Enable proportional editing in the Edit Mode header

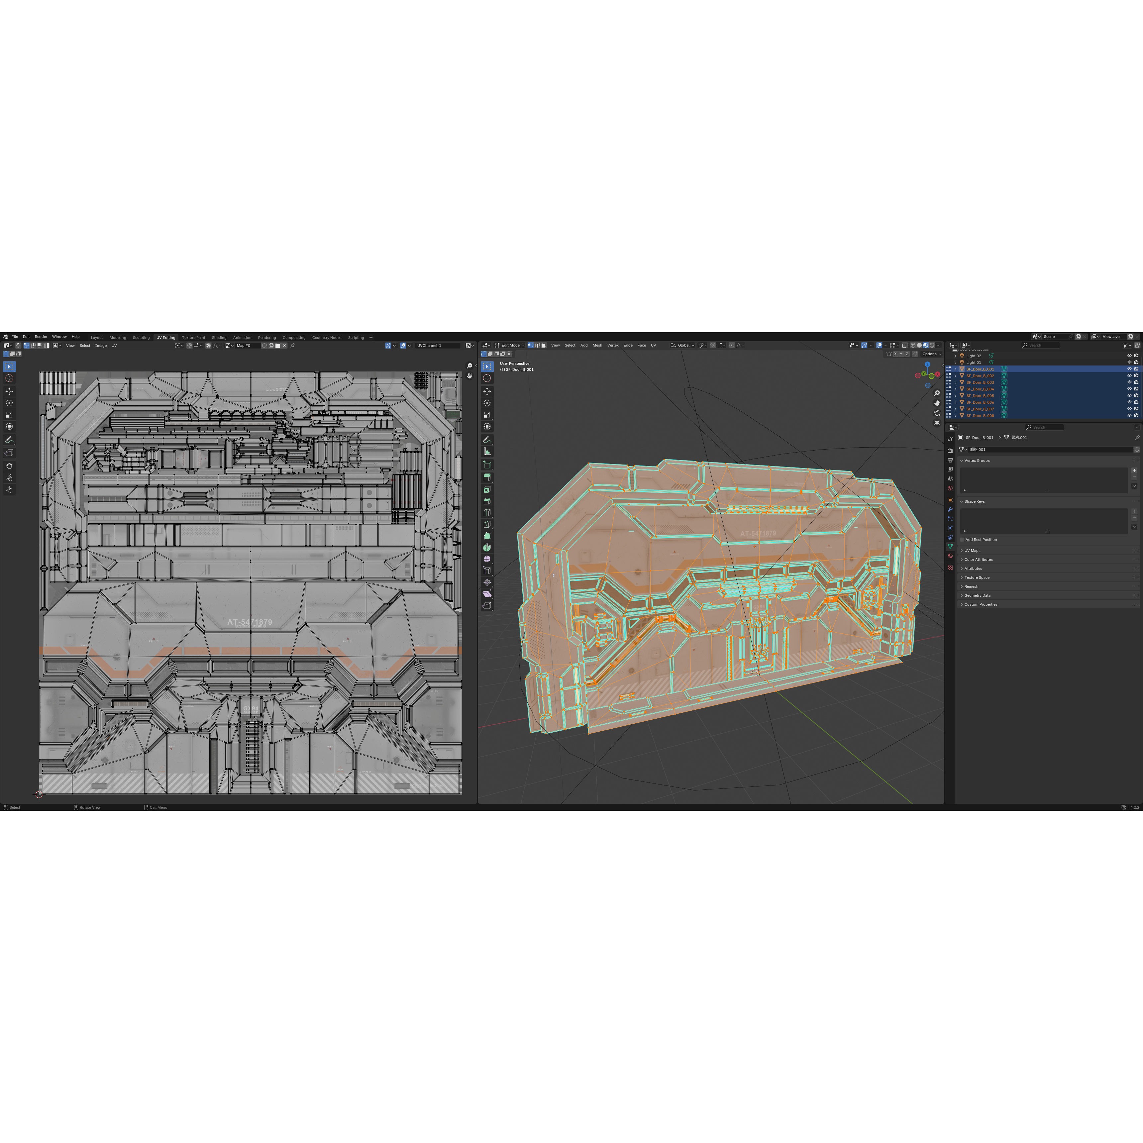point(732,346)
